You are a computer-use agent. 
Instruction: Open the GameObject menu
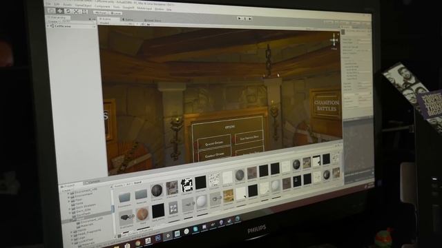click(x=83, y=6)
